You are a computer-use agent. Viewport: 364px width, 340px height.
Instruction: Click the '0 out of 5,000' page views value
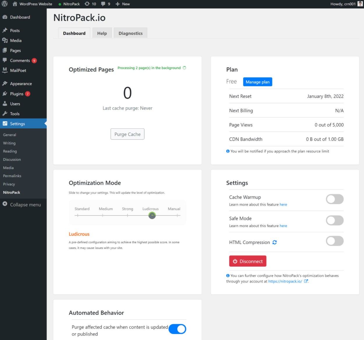(329, 125)
